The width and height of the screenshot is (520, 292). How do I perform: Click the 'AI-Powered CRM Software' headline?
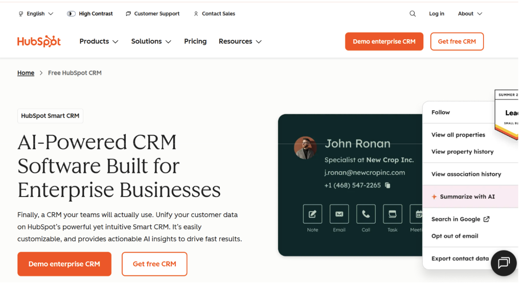pyautogui.click(x=119, y=166)
